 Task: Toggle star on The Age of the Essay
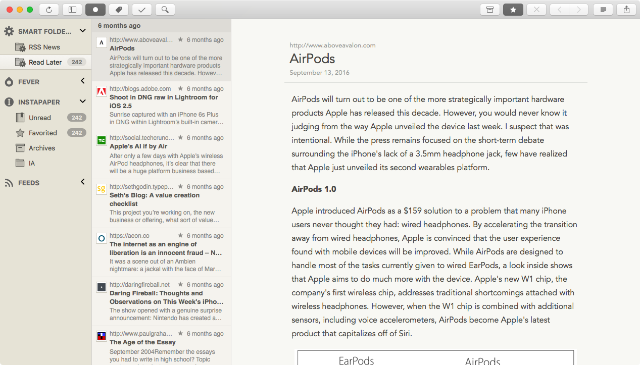pos(180,334)
